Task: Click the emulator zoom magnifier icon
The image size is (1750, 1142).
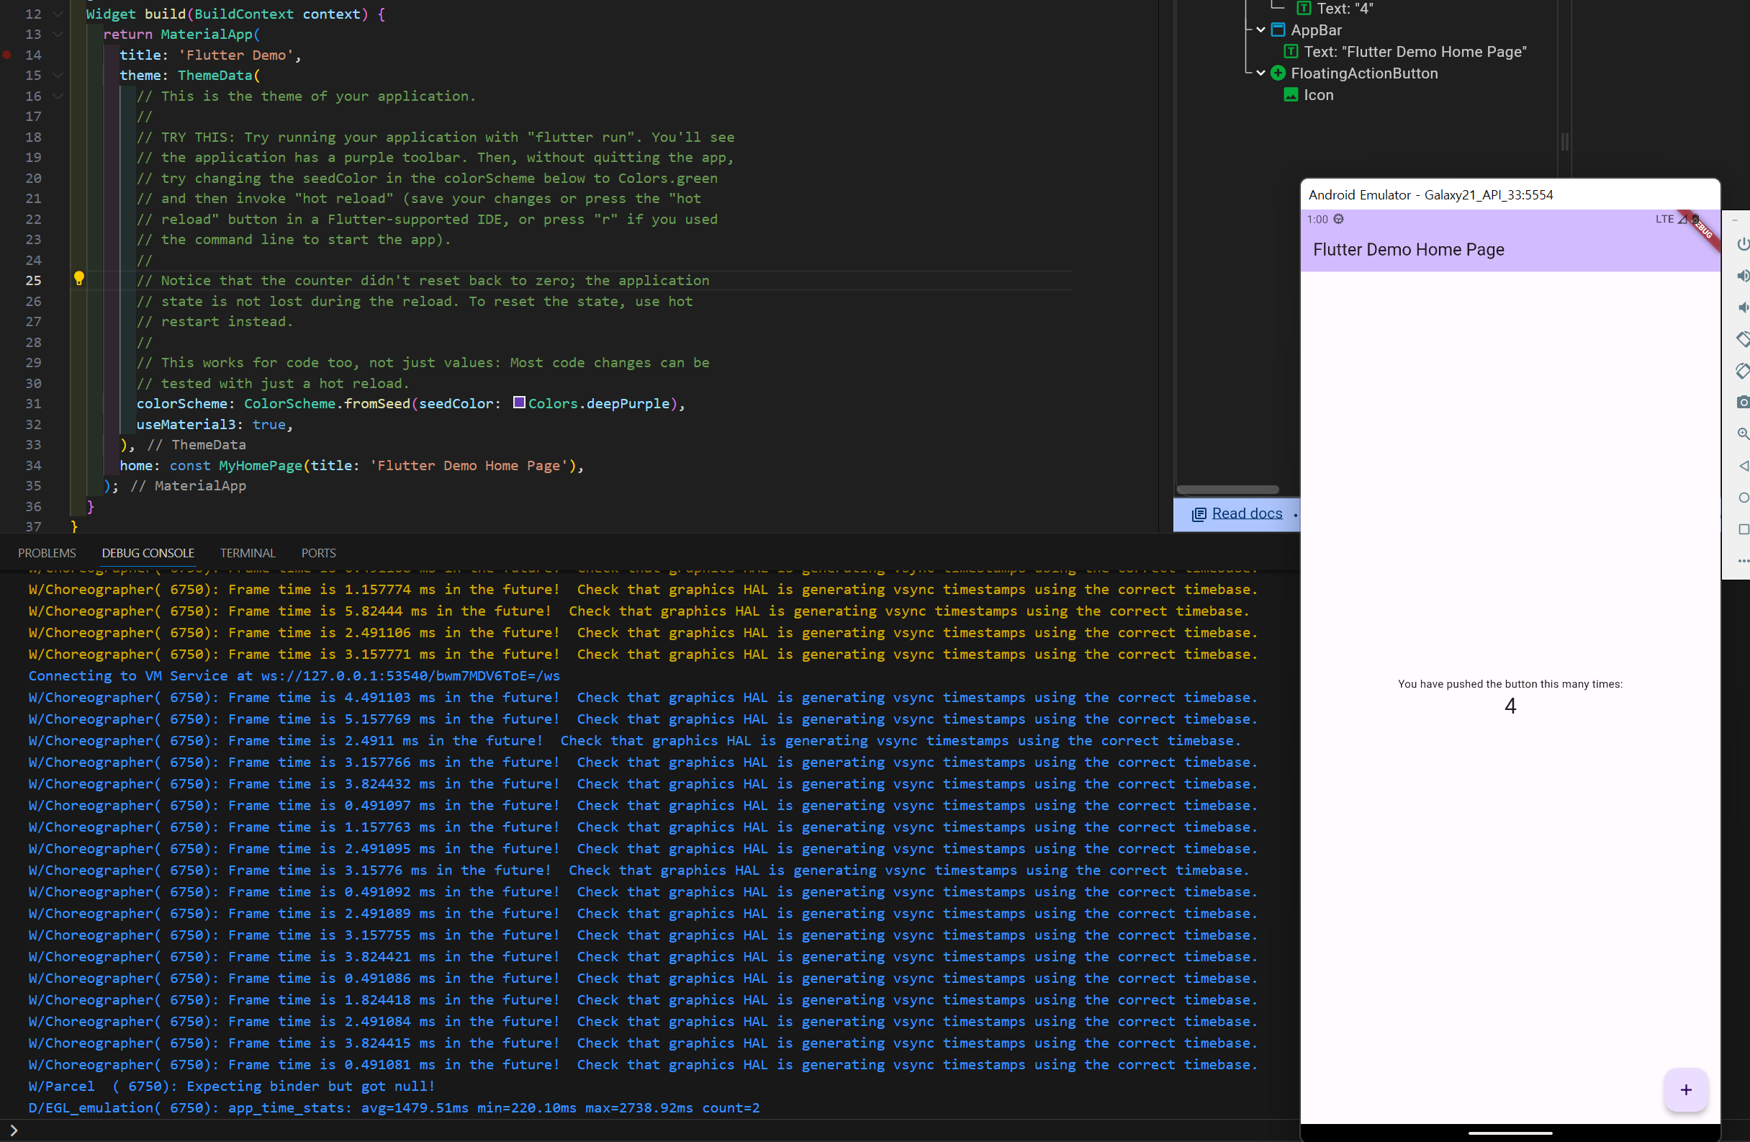Action: (x=1742, y=434)
